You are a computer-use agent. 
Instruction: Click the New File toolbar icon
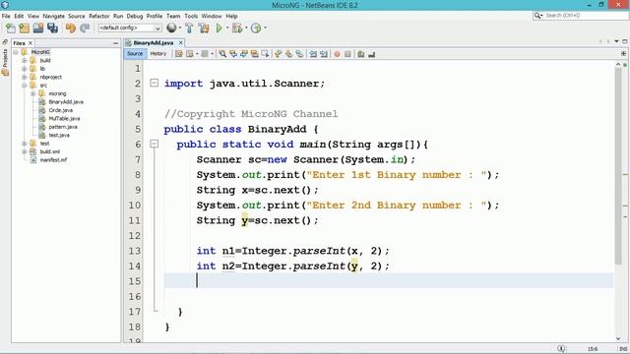tap(11, 28)
